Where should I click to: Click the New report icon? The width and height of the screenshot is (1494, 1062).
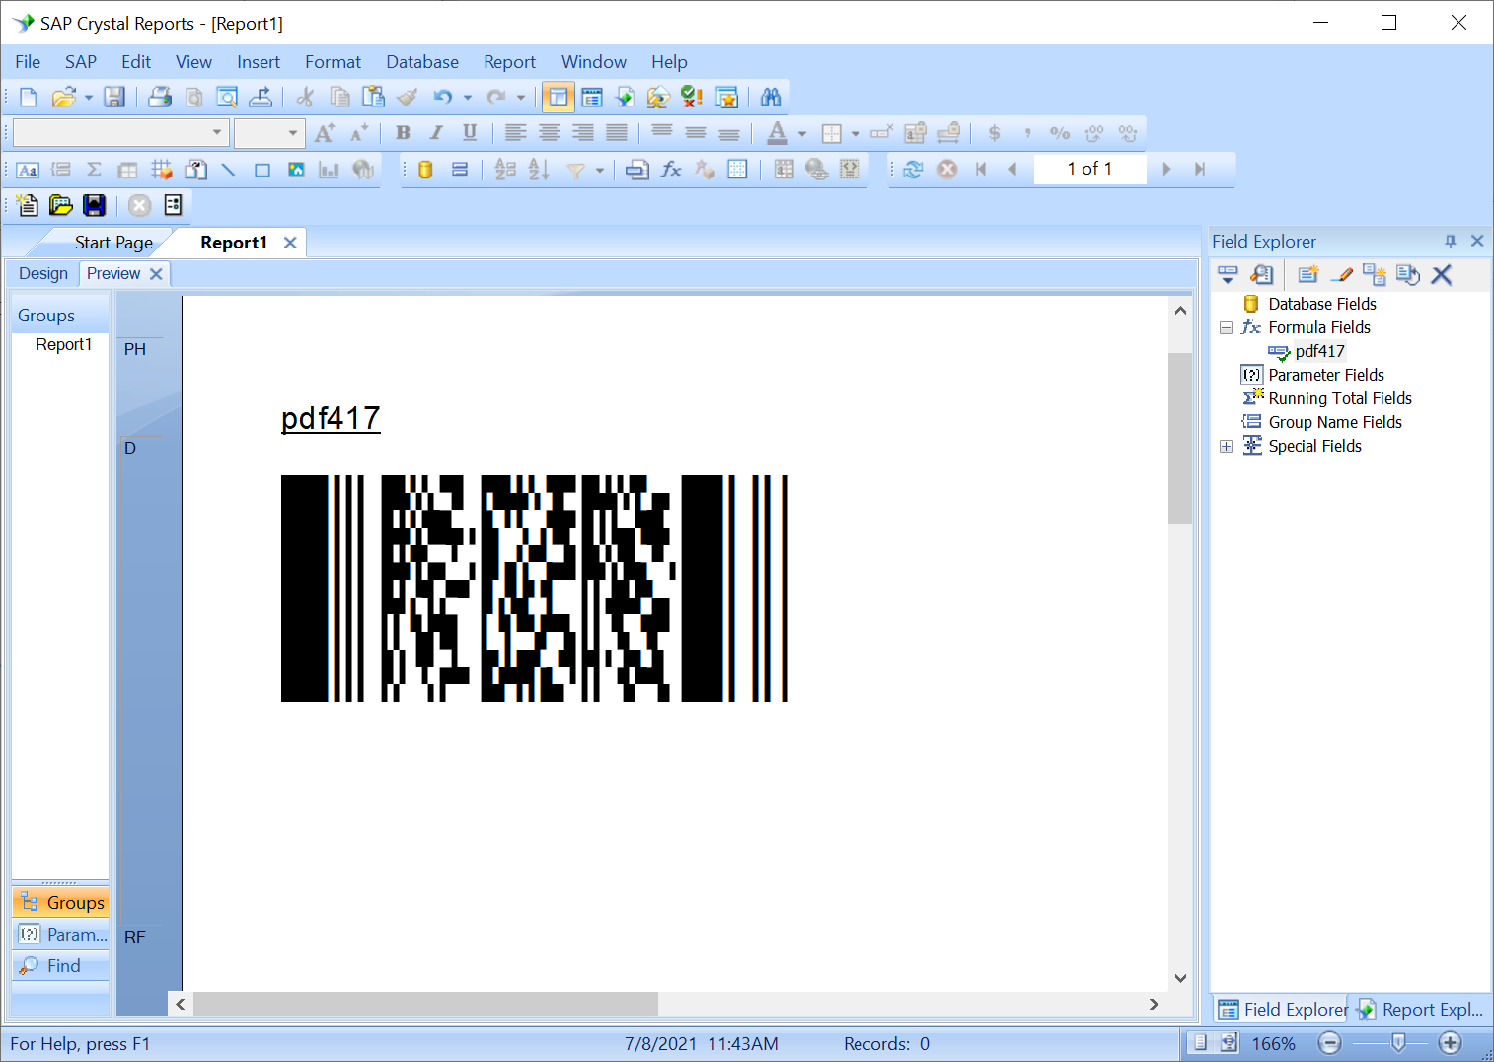pyautogui.click(x=28, y=97)
